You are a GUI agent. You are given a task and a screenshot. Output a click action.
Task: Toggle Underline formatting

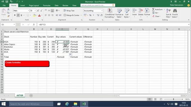coord(21,15)
